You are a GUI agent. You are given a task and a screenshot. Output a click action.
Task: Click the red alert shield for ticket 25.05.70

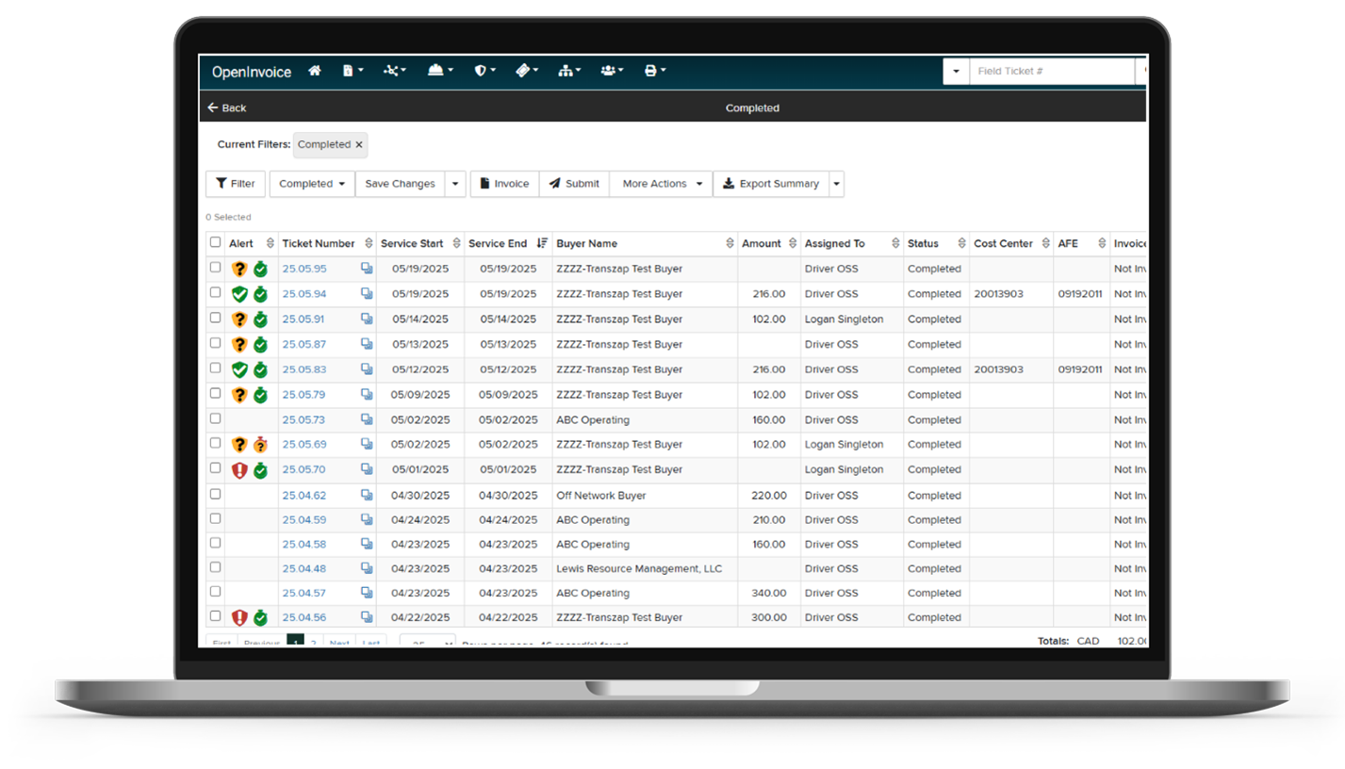[x=239, y=470]
